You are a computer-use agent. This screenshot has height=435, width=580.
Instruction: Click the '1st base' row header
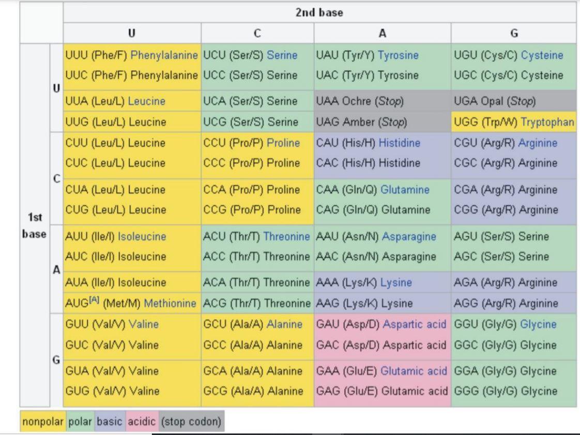pos(35,225)
